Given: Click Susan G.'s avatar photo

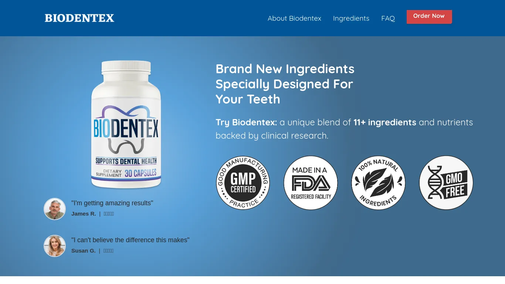Looking at the screenshot, I should 55,246.
